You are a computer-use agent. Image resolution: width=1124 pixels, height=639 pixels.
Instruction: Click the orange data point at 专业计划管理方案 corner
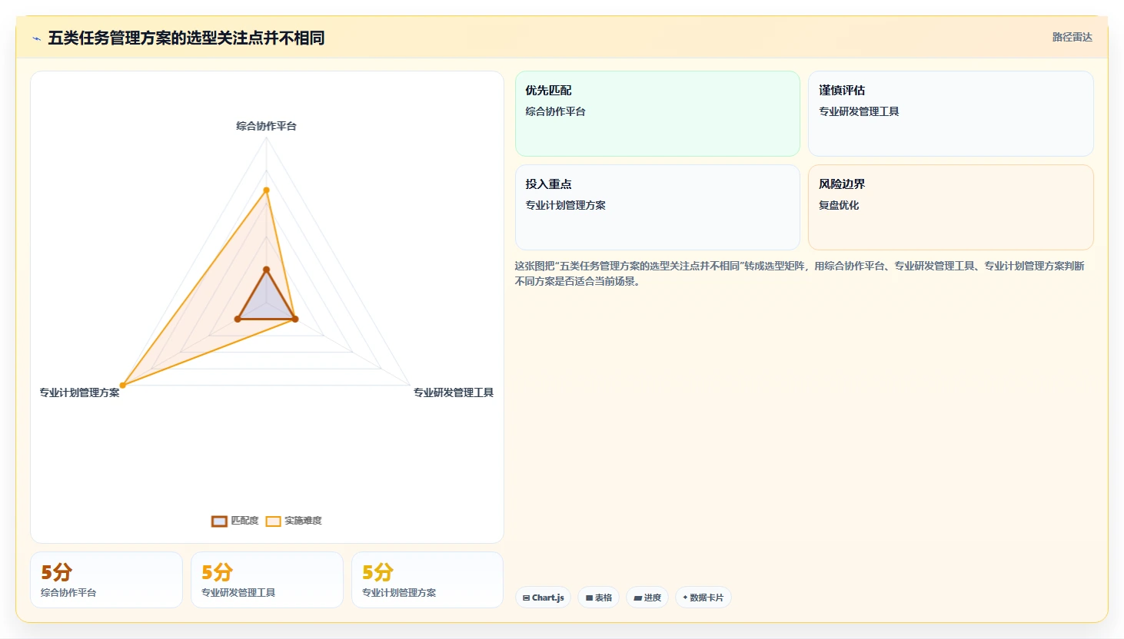(123, 385)
